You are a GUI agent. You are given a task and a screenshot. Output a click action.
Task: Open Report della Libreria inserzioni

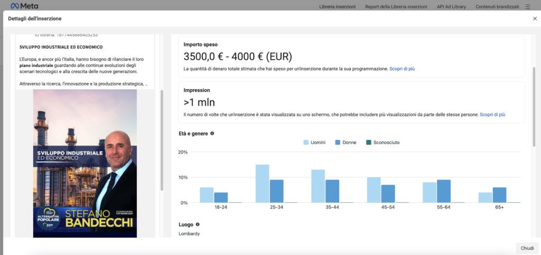396,7
